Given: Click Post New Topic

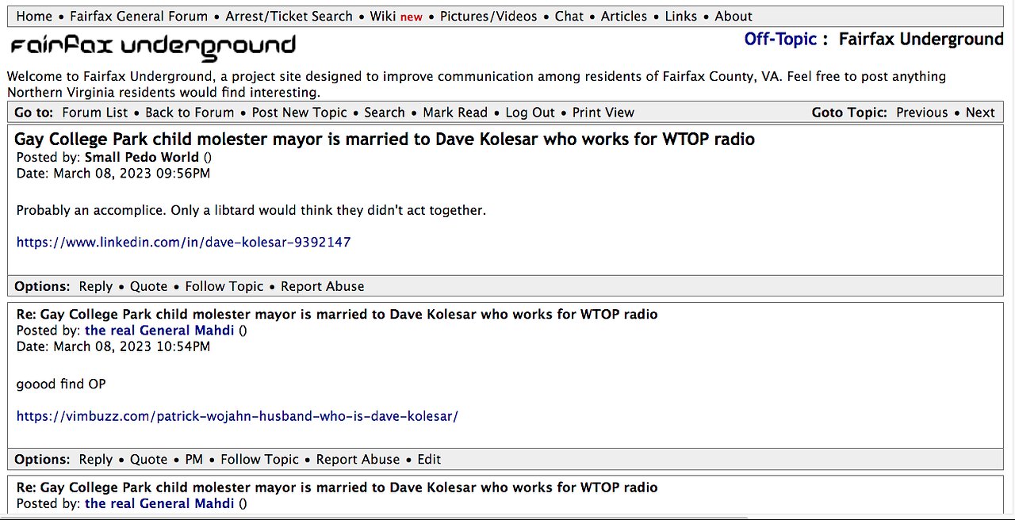Looking at the screenshot, I should tap(299, 113).
